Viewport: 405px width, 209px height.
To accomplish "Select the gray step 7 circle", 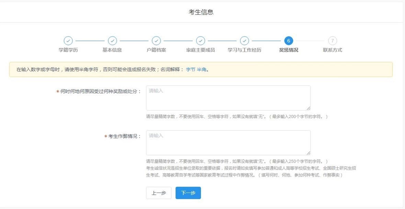I will coord(333,41).
